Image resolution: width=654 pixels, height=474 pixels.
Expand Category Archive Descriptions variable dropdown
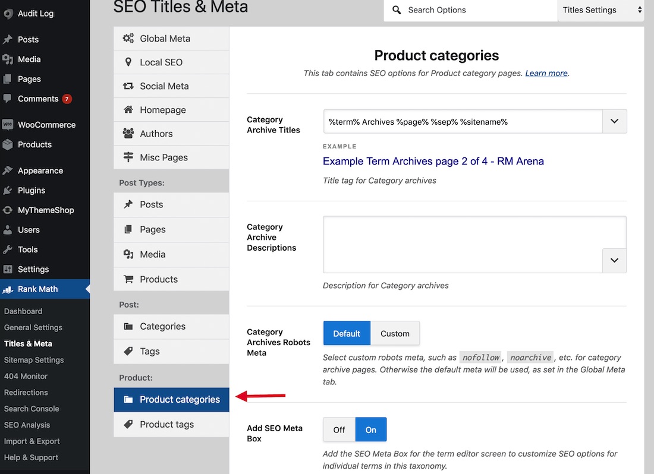(x=614, y=260)
